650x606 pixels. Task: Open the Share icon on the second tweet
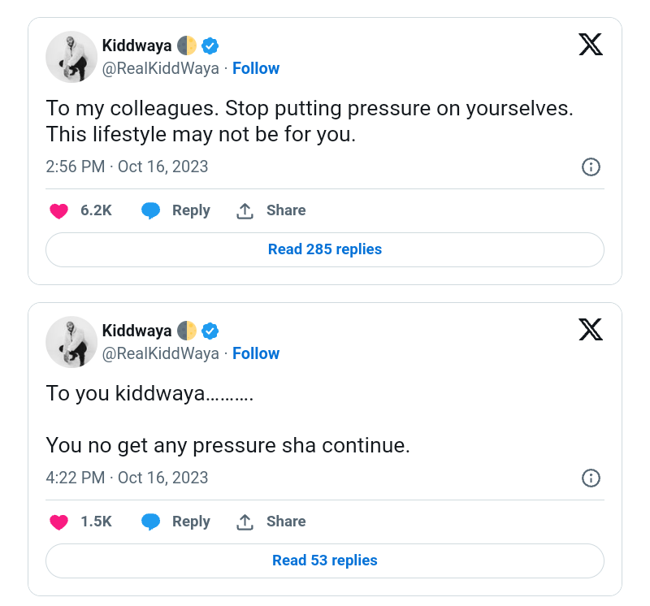pyautogui.click(x=245, y=521)
